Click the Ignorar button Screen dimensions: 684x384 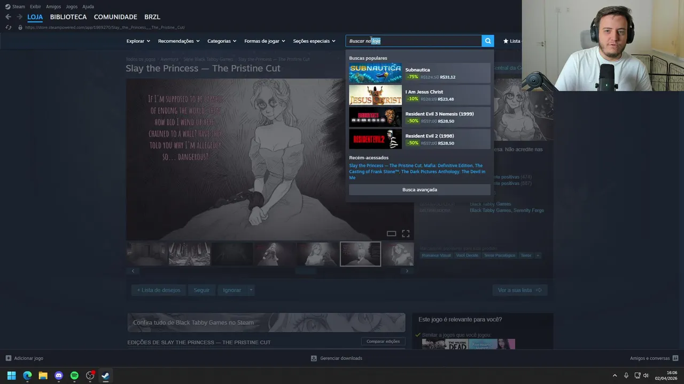(x=232, y=290)
